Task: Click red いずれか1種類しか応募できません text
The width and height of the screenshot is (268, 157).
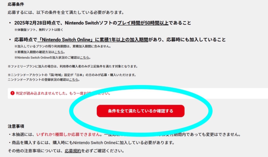Action: click(68, 134)
